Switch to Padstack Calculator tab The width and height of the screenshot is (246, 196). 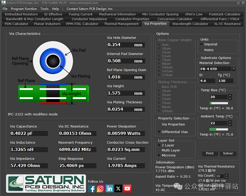[225, 14]
